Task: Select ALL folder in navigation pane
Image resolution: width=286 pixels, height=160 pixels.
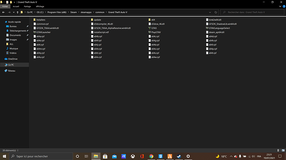Action: (11, 44)
